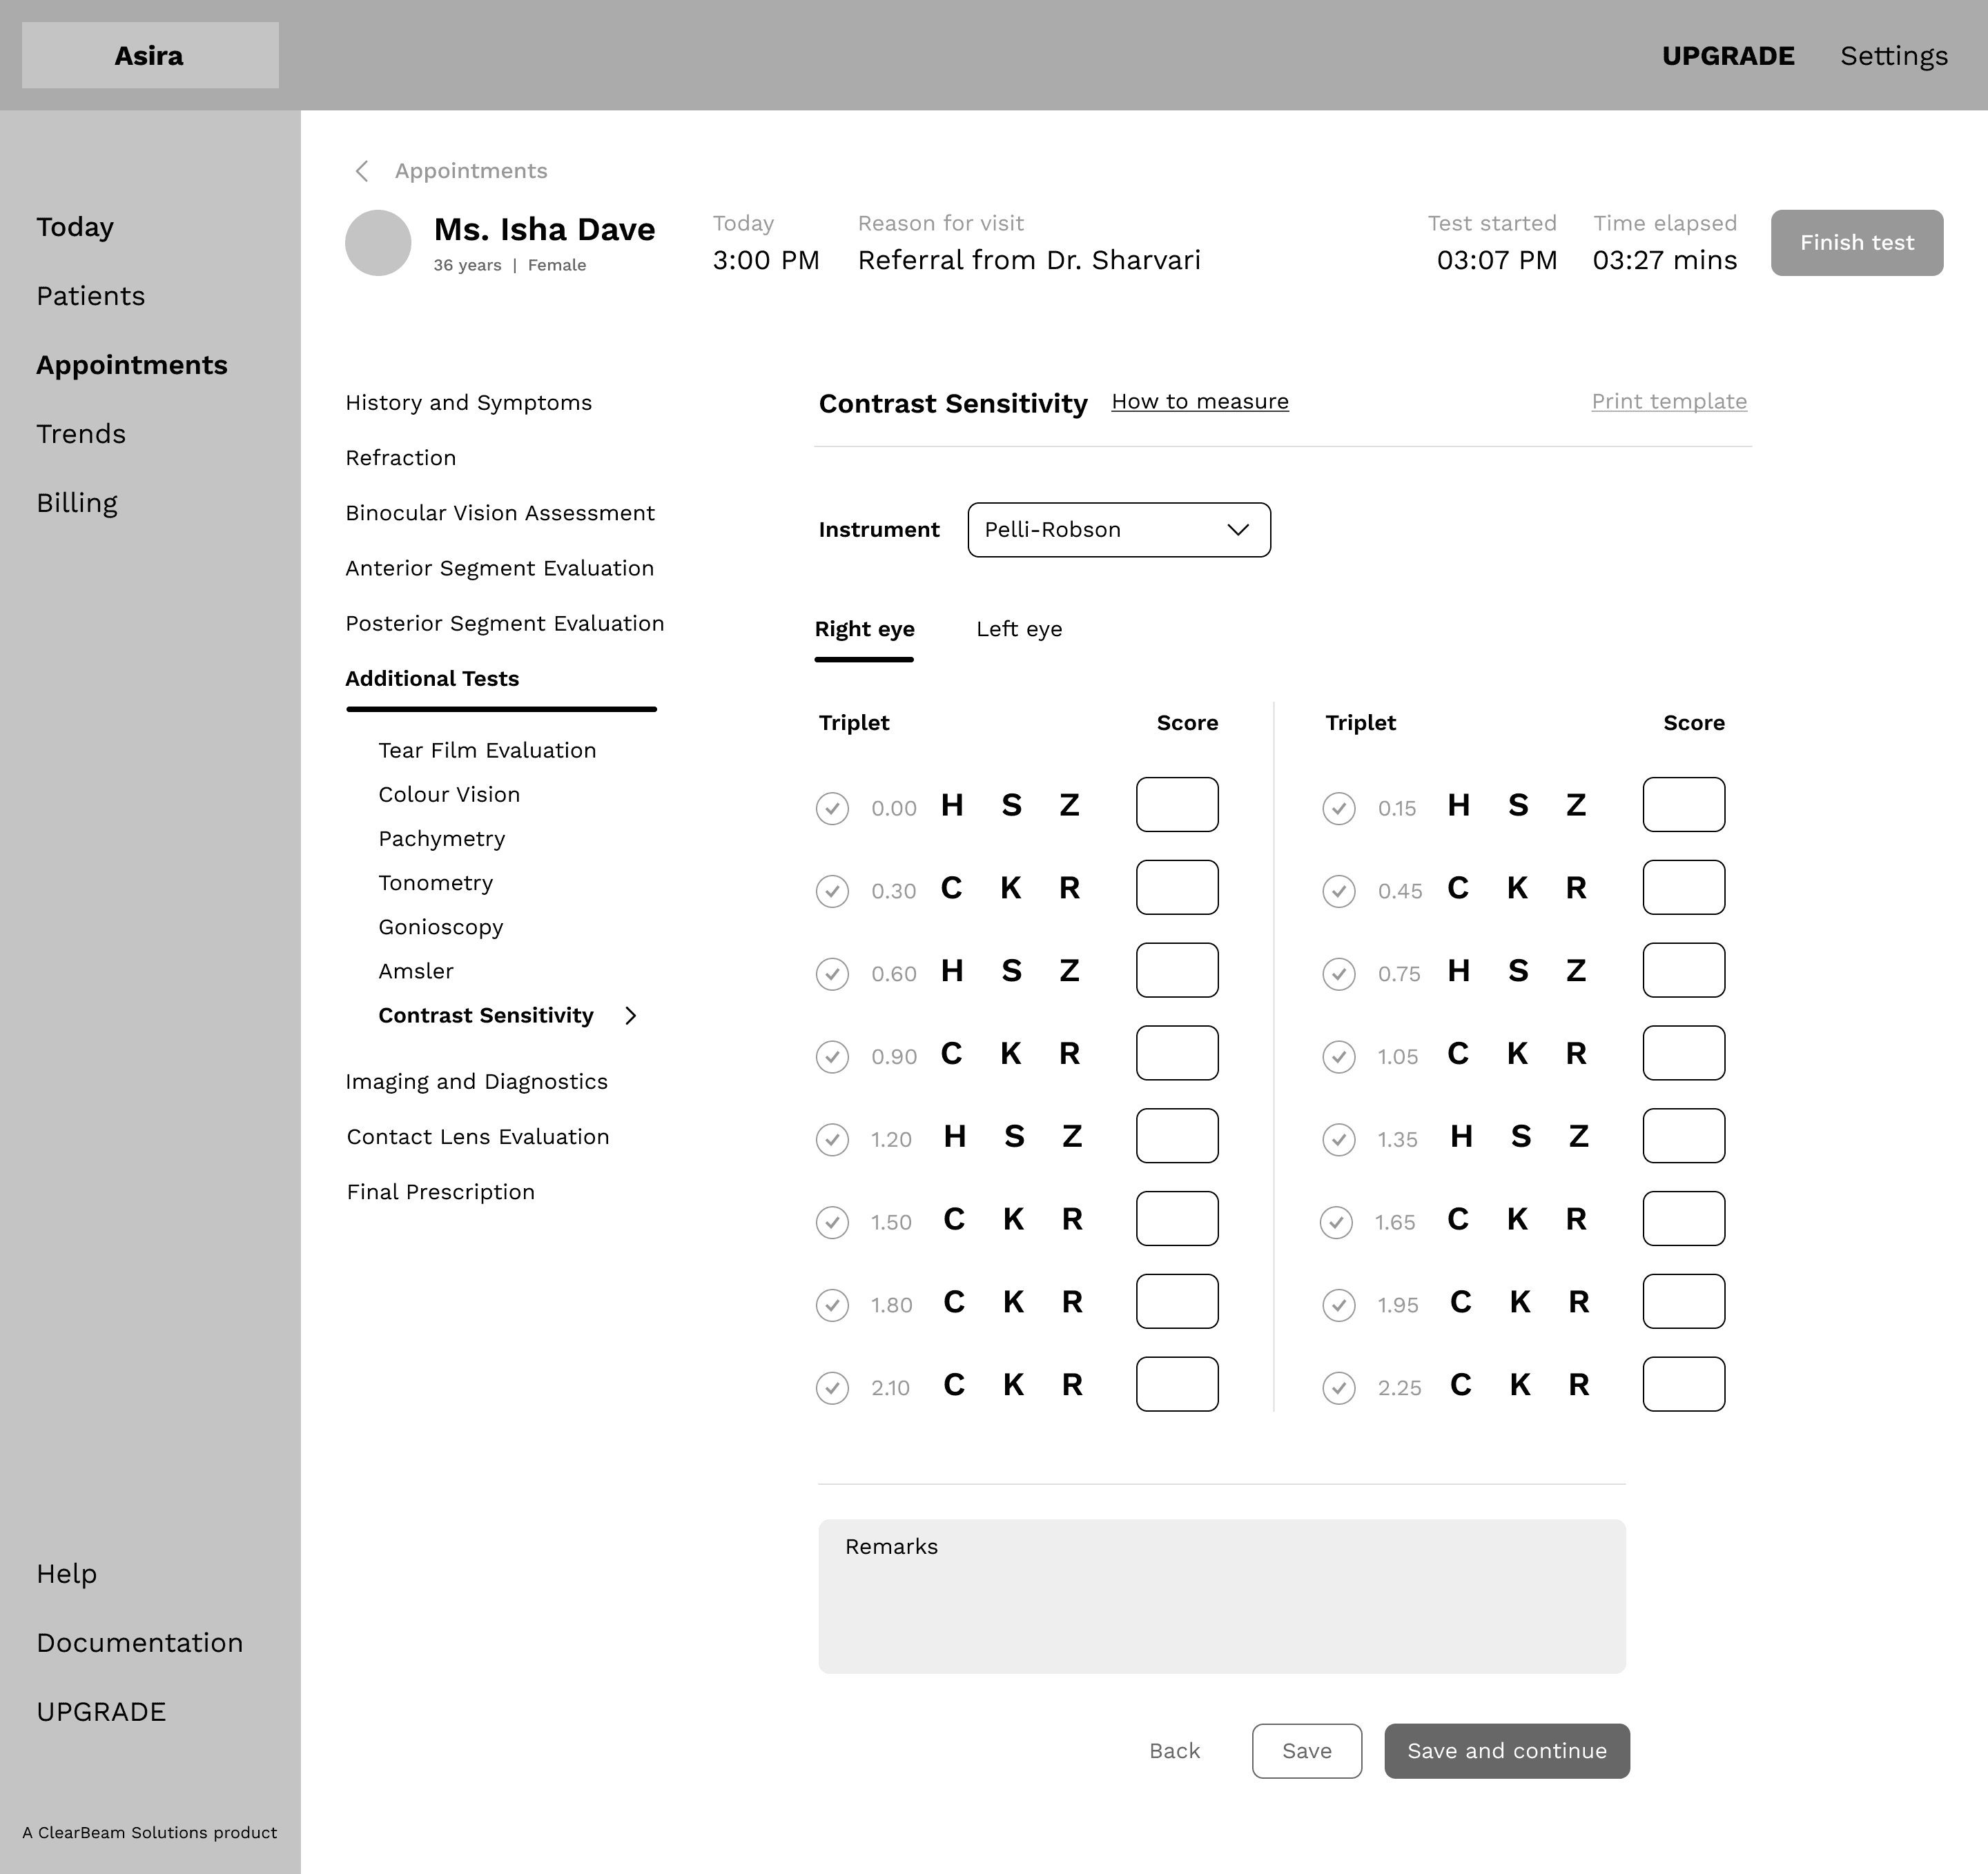Switch to the Left eye tab
Viewport: 1988px width, 1874px height.
tap(1018, 629)
